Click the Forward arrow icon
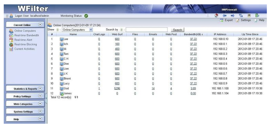273x126 pixels. [x=233, y=16]
